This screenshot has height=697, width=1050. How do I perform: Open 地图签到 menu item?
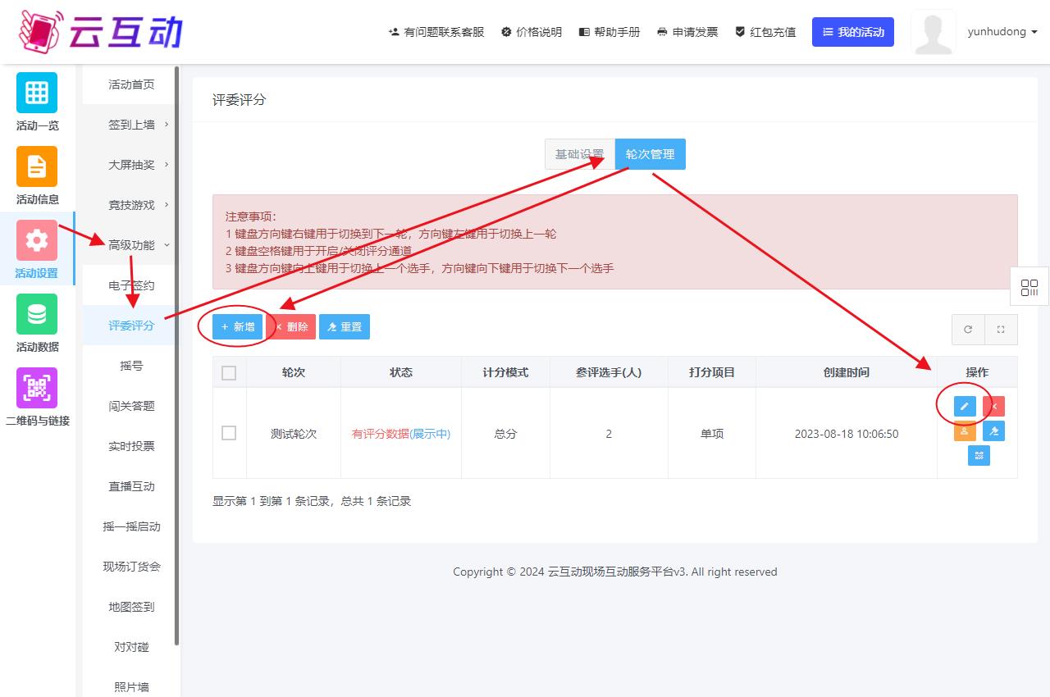tap(130, 607)
